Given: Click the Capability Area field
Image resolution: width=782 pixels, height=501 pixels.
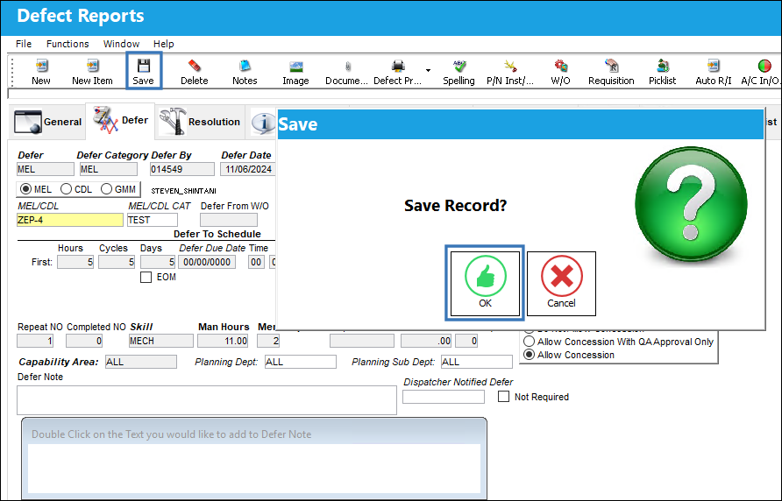Looking at the screenshot, I should (x=141, y=362).
